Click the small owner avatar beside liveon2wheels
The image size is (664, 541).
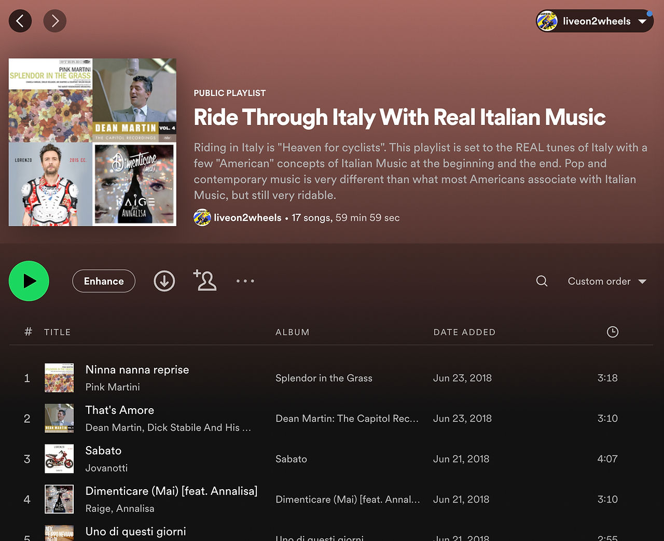click(202, 218)
